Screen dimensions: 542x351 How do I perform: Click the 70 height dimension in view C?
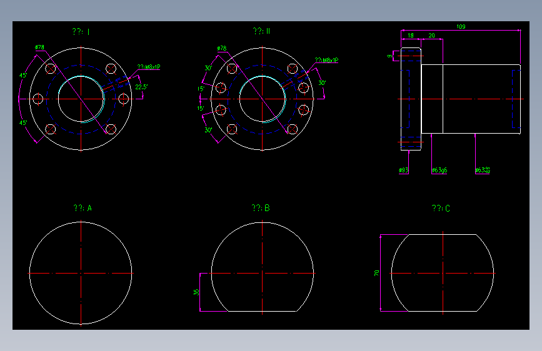376,273
